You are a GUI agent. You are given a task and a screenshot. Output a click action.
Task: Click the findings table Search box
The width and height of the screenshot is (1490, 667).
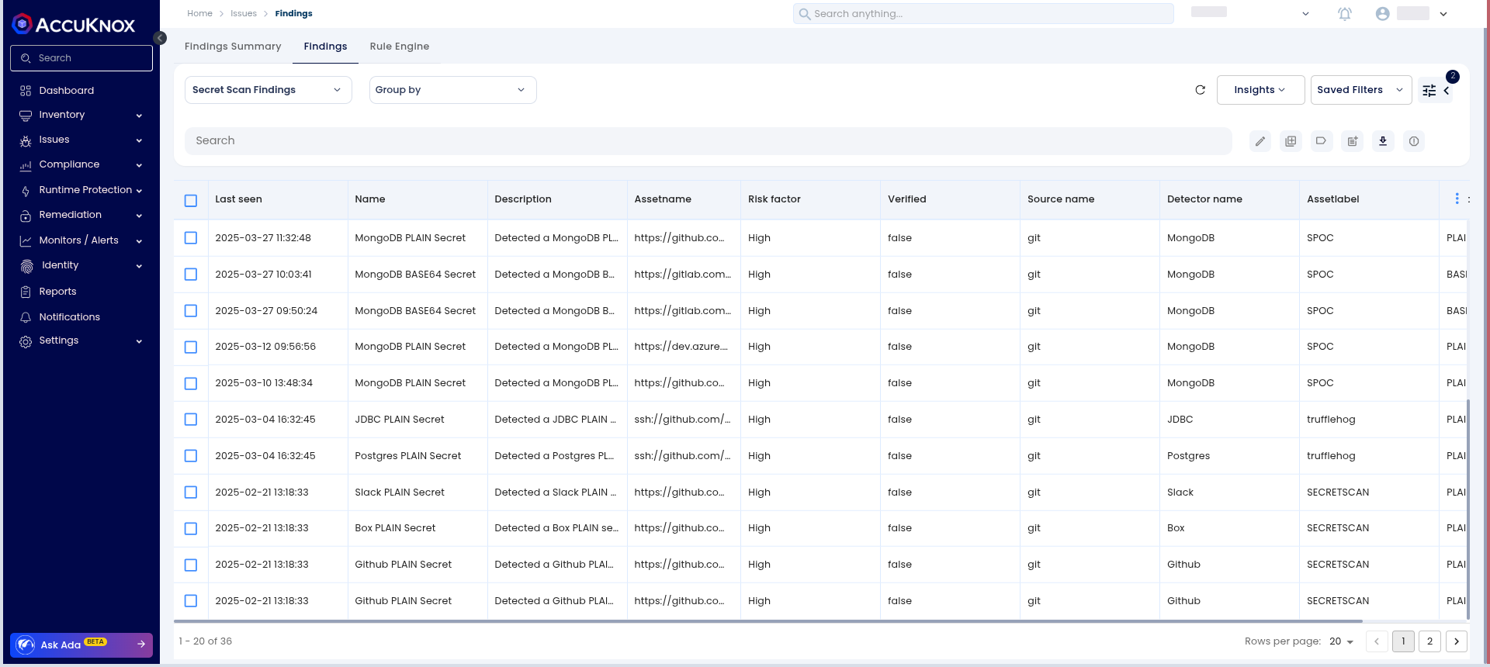(x=709, y=141)
